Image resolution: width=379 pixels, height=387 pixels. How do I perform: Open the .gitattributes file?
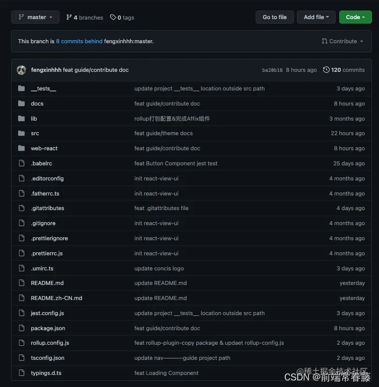click(47, 208)
